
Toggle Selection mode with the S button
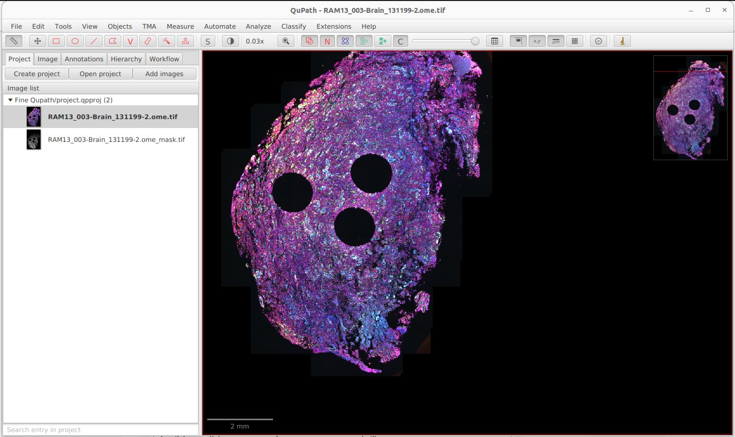[x=207, y=41]
